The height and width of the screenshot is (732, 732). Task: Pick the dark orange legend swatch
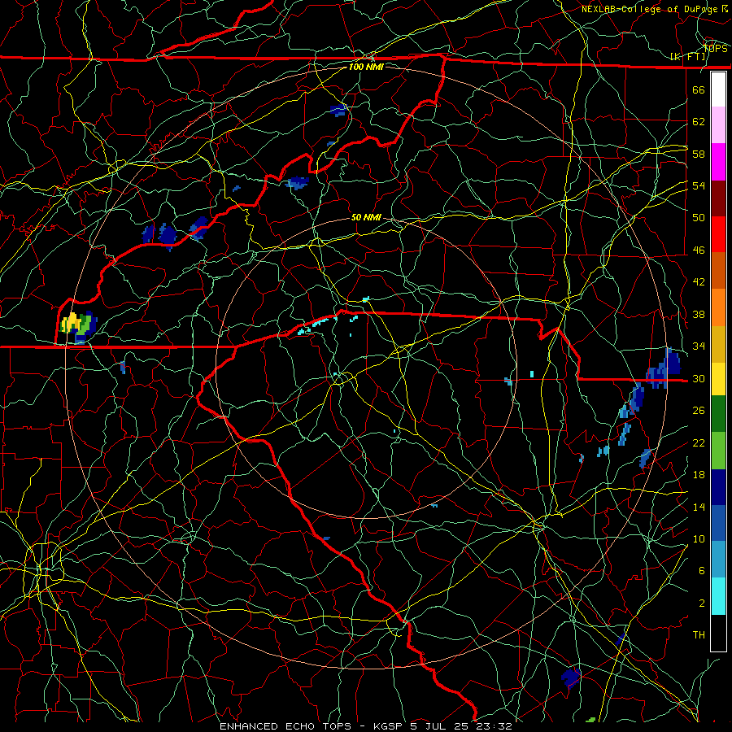click(718, 271)
